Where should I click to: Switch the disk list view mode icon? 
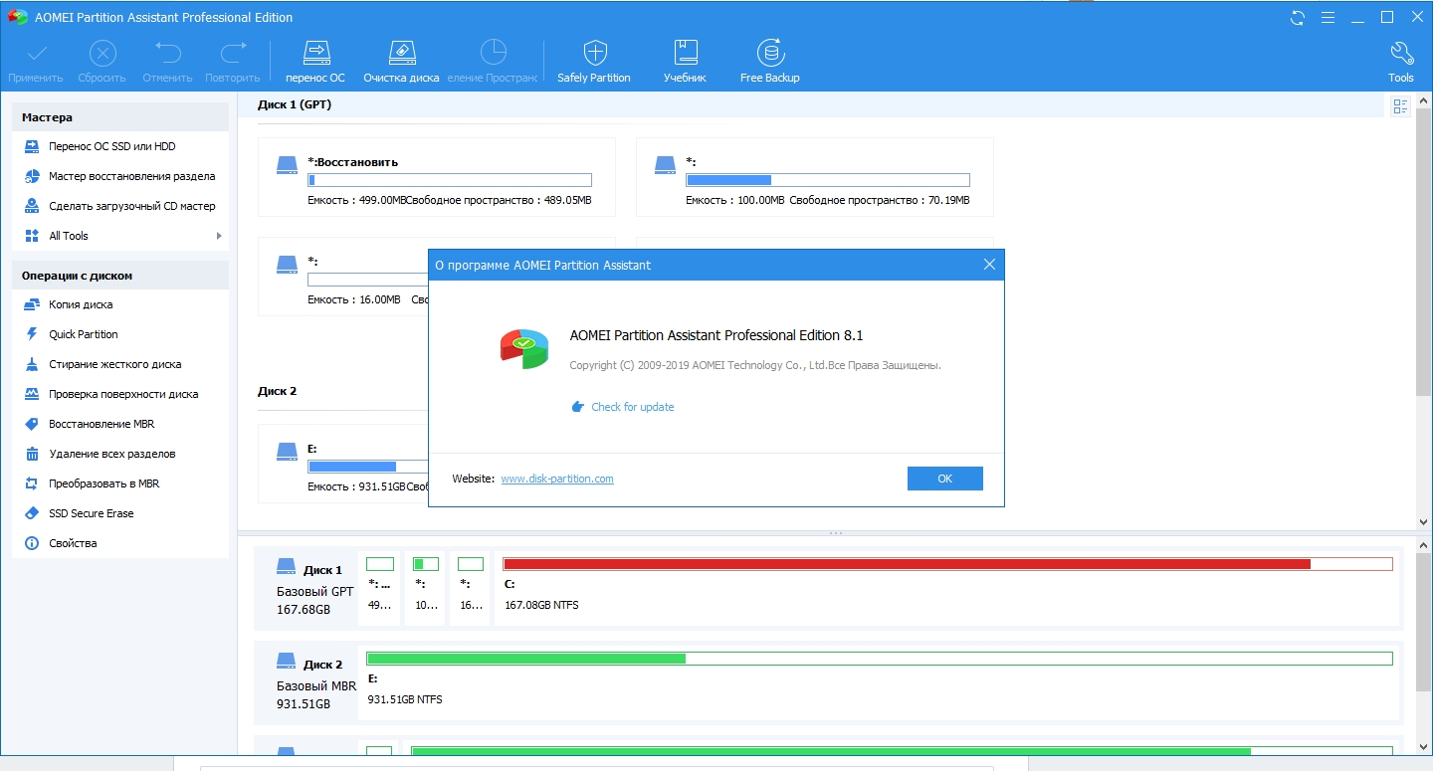(x=1401, y=106)
